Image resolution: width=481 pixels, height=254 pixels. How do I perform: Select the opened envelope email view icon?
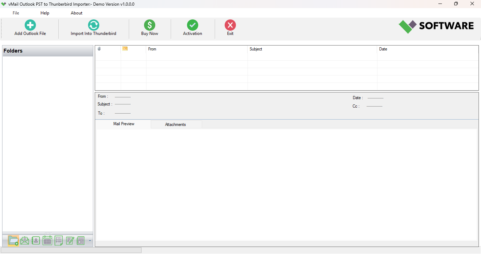tap(25, 240)
